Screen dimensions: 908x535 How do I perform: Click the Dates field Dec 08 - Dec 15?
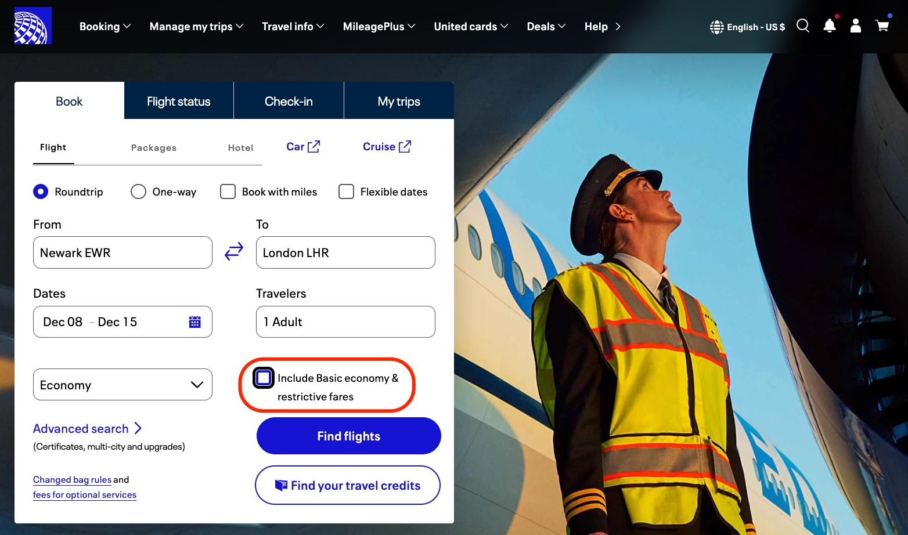point(122,322)
